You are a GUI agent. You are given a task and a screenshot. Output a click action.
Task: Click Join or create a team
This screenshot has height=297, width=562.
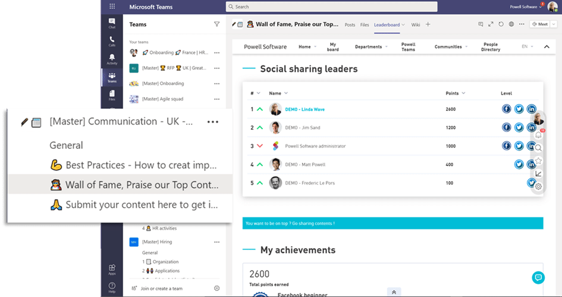(161, 289)
